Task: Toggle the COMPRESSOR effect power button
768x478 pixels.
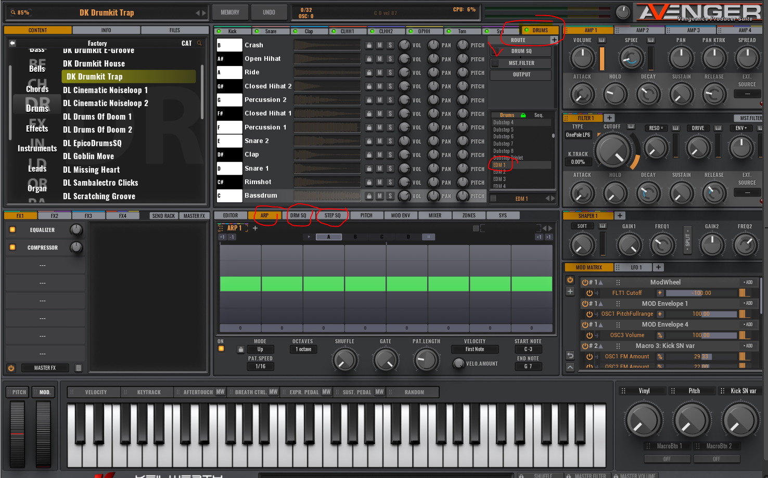Action: tap(12, 247)
